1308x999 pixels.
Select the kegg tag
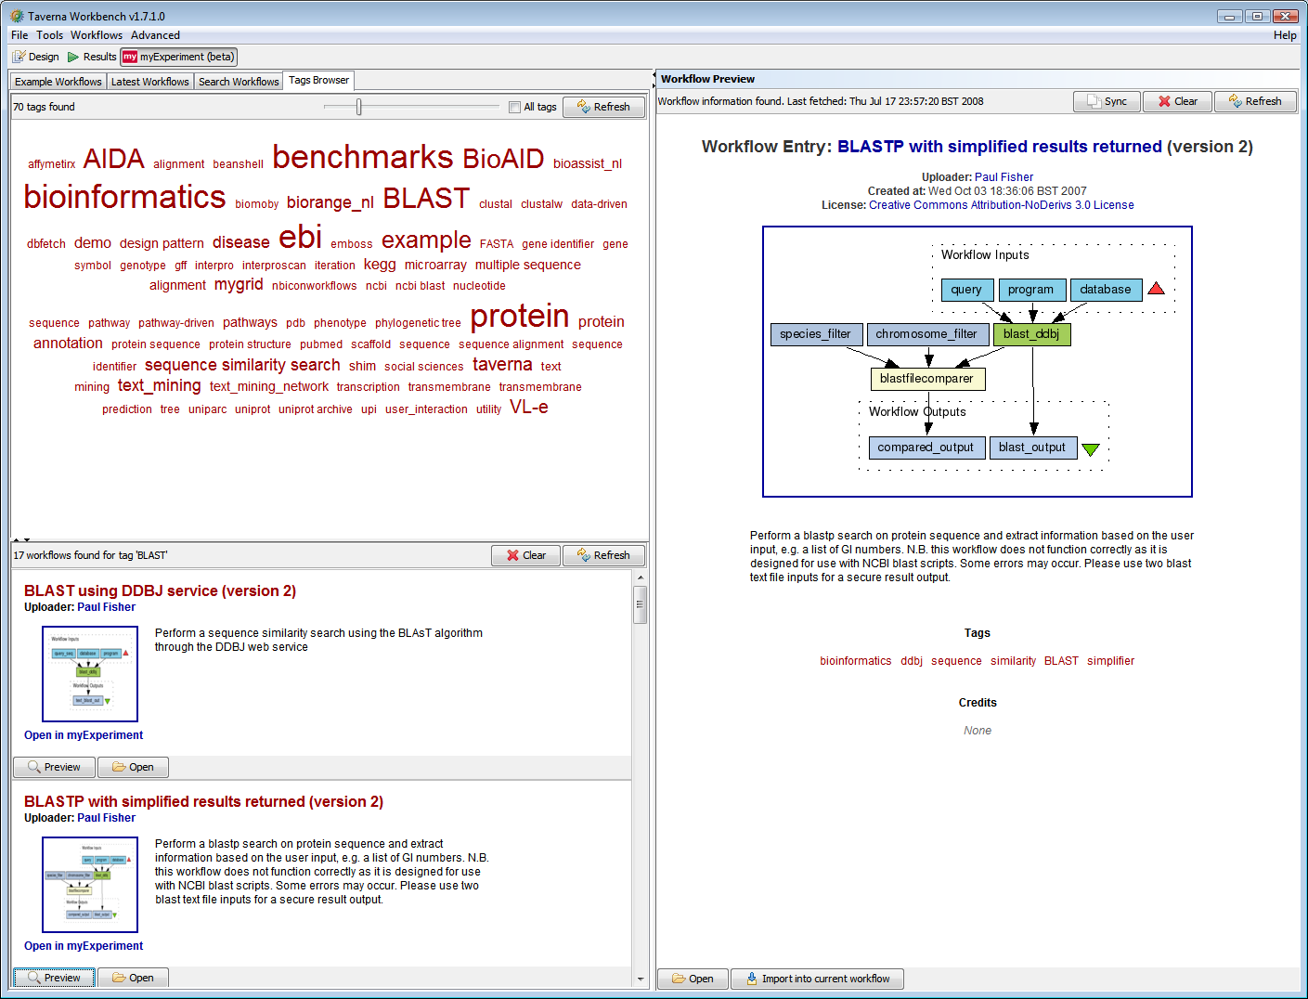coord(380,265)
